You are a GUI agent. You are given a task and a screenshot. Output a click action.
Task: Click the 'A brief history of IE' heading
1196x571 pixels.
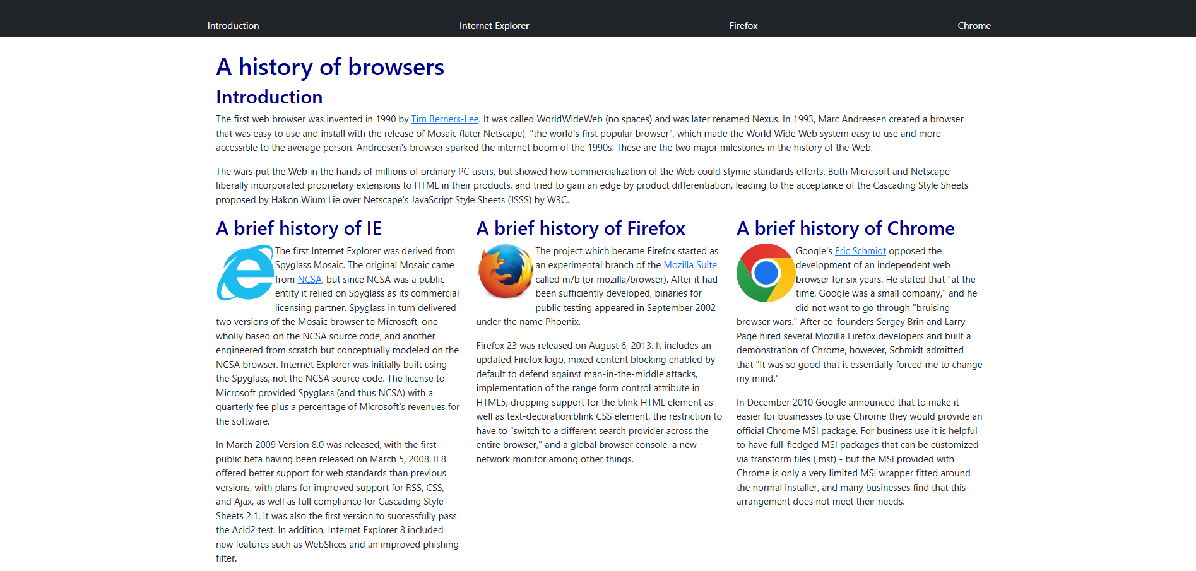[x=299, y=228]
